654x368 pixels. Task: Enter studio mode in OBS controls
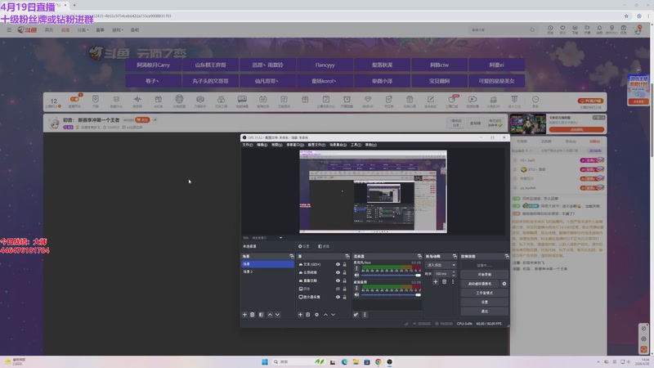[484, 293]
